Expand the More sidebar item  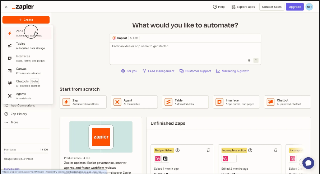tap(14, 122)
